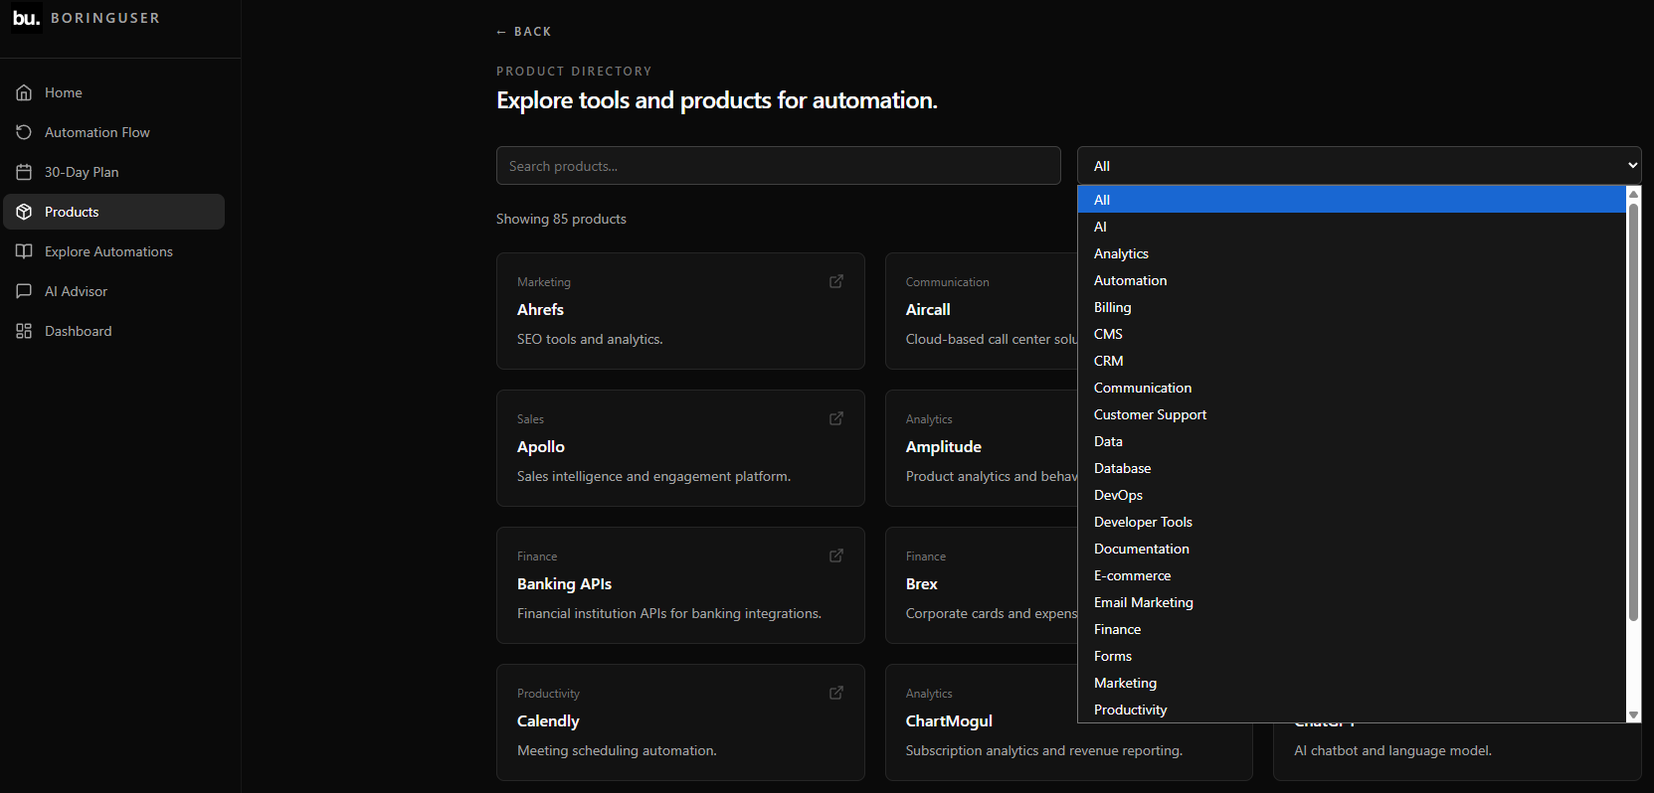
Task: Click dropdown scrollbar down arrow
Action: click(1633, 715)
